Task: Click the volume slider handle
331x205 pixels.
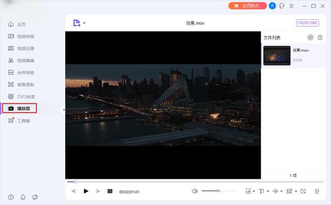Action: coord(218,191)
